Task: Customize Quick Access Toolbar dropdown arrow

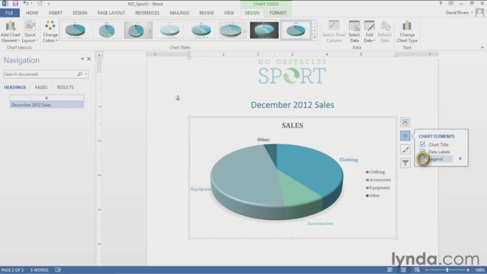Action: 49,4
